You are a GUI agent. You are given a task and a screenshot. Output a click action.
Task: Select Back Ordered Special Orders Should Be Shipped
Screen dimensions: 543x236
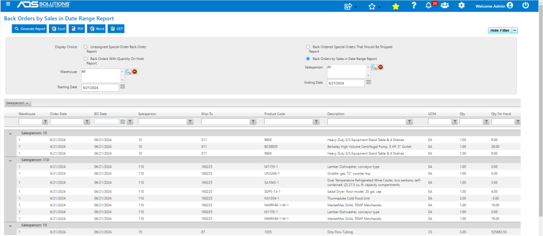coord(308,47)
